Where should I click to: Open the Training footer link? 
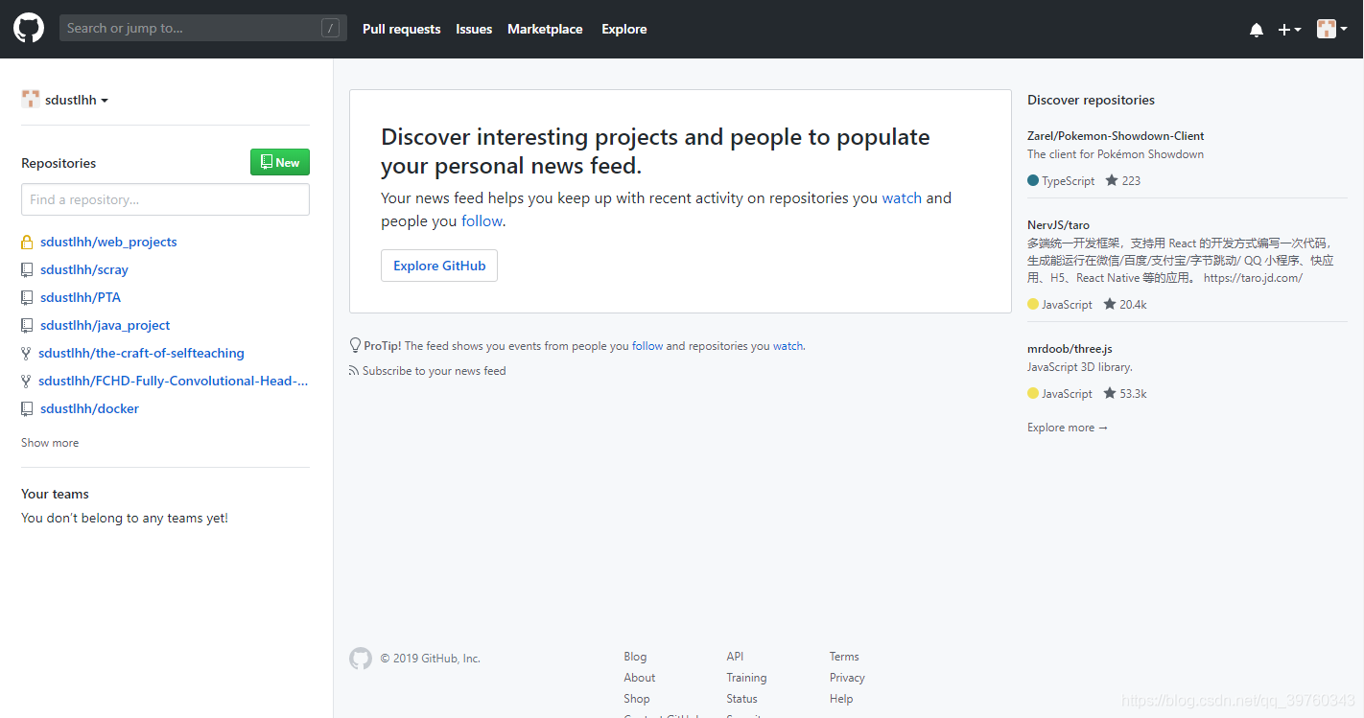pyautogui.click(x=746, y=678)
